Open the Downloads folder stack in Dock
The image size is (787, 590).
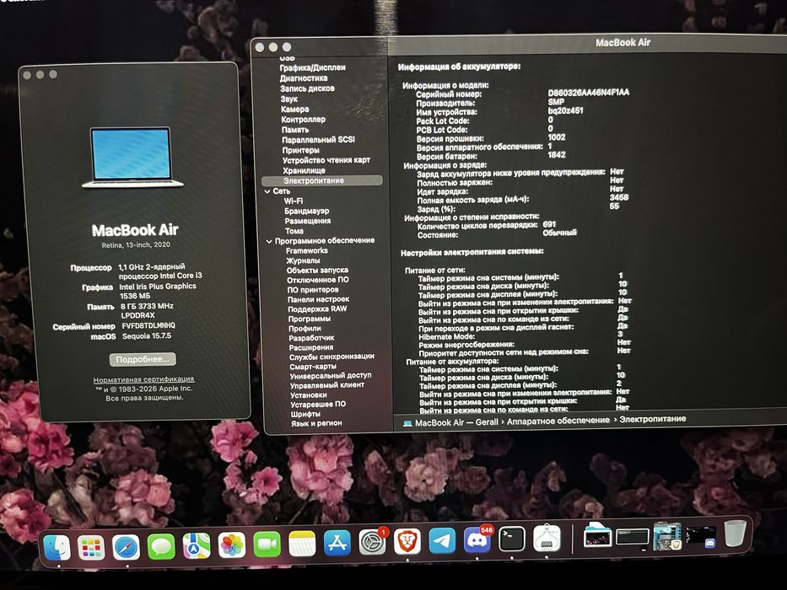click(x=597, y=535)
